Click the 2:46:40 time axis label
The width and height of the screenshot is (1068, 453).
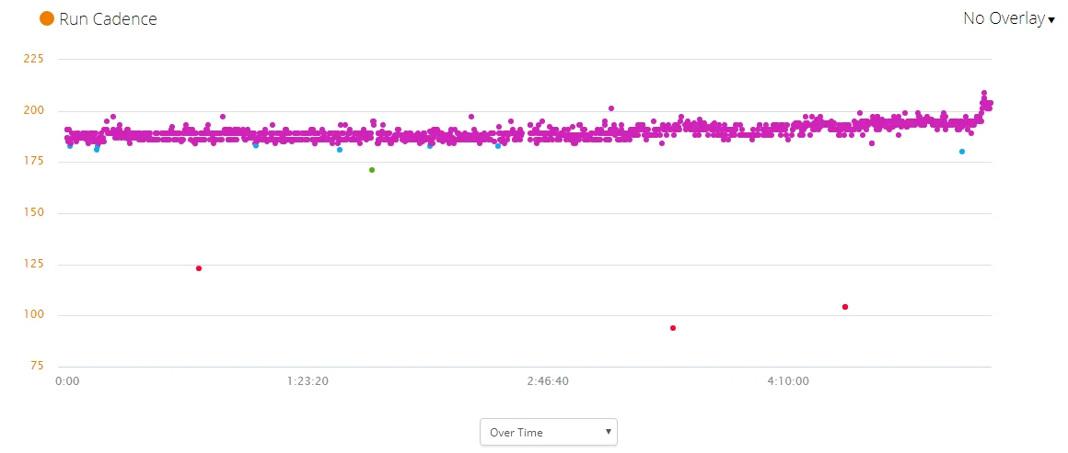[x=548, y=380]
